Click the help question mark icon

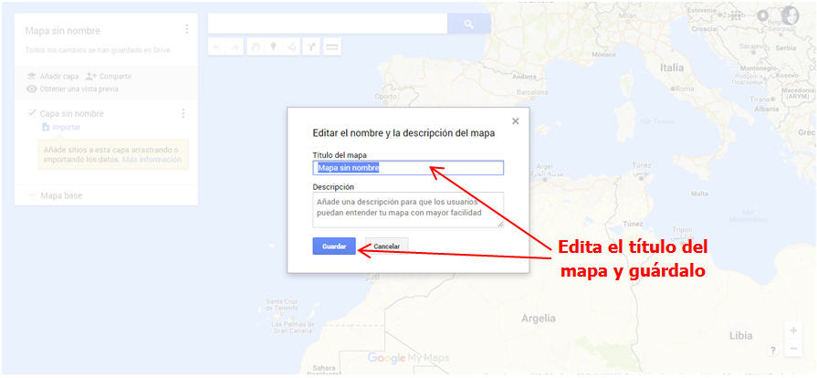pyautogui.click(x=772, y=351)
